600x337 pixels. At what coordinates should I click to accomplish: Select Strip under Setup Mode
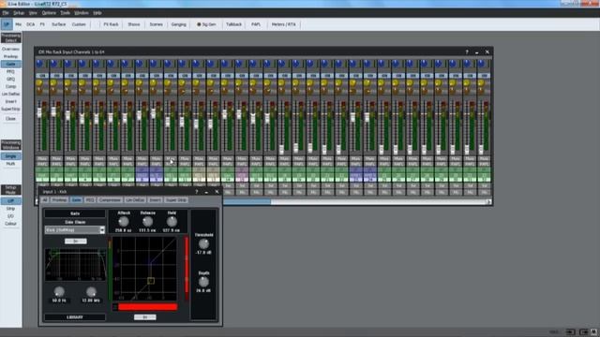coord(10,209)
